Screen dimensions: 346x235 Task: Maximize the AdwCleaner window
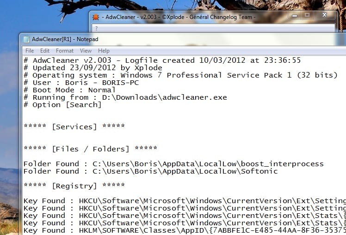click(x=307, y=16)
